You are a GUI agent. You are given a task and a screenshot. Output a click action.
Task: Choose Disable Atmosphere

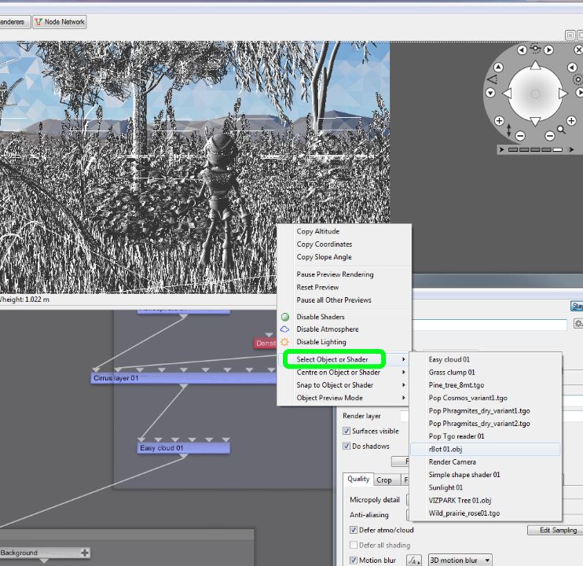coord(344,329)
